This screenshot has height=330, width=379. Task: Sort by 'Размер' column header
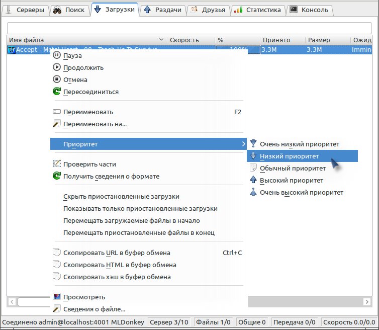tap(328, 40)
